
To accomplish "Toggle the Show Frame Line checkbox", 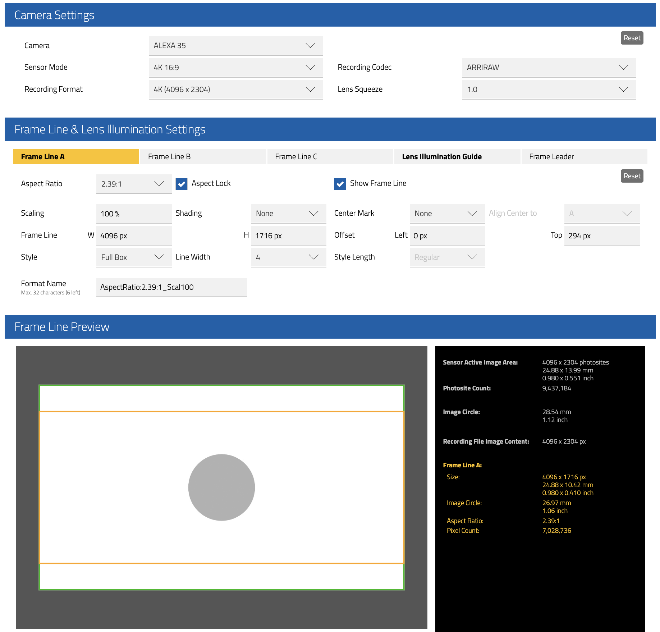I will click(x=340, y=184).
